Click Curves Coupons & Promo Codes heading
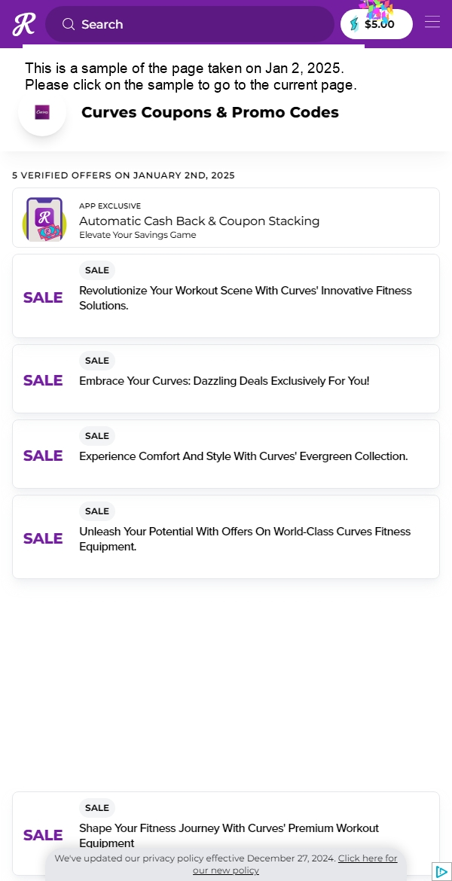 coord(210,112)
